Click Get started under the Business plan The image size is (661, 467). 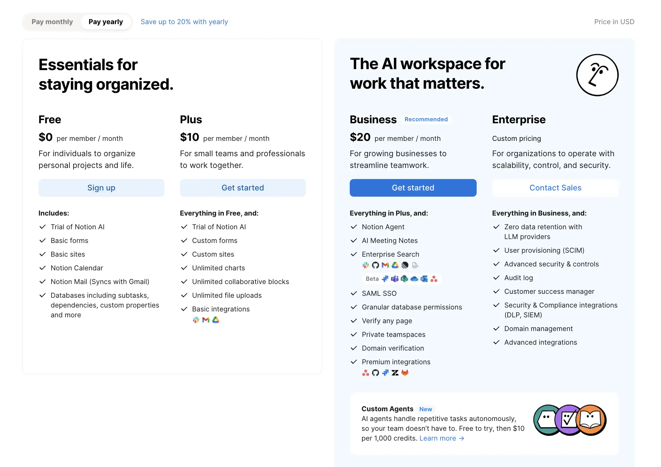(x=413, y=188)
